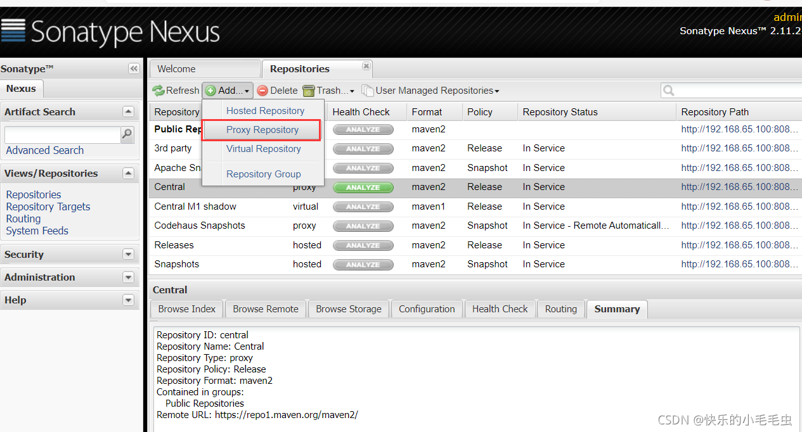Select the Central repository row

click(x=475, y=187)
